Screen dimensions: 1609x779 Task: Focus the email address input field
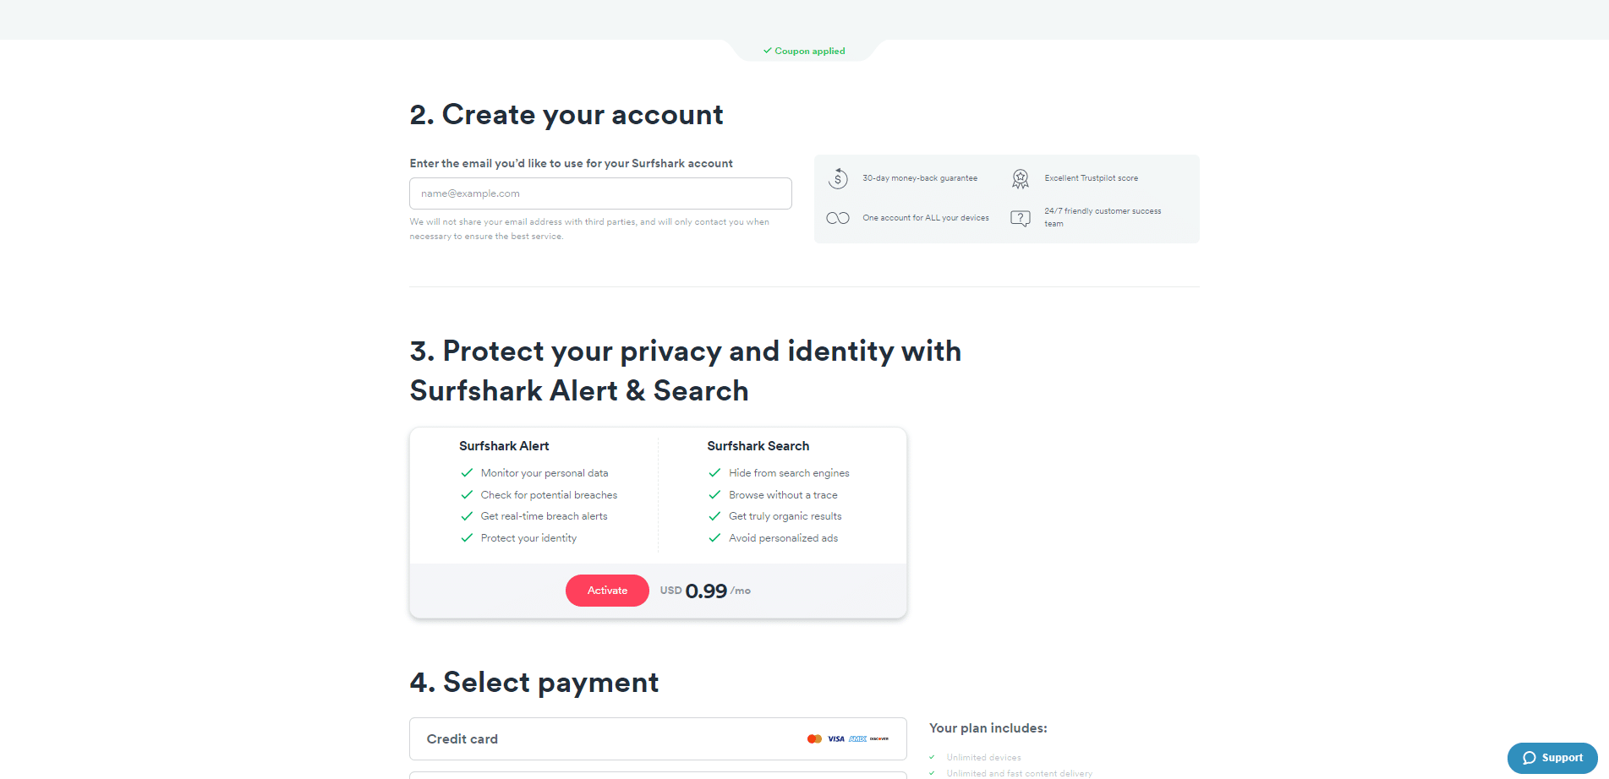pos(600,193)
